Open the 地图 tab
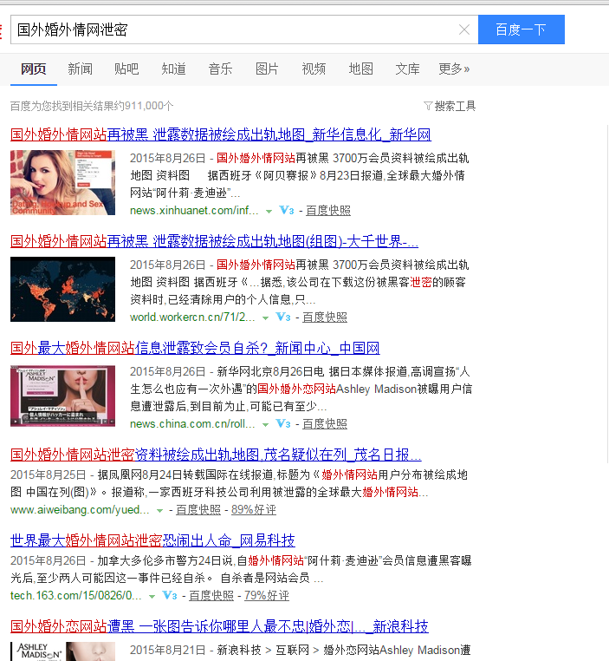Viewport: 609px width, 661px height. tap(360, 69)
